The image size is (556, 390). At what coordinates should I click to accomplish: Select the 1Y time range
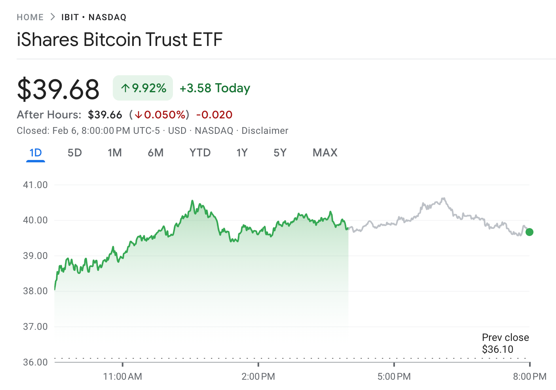[242, 152]
